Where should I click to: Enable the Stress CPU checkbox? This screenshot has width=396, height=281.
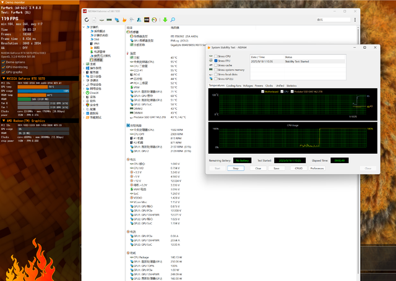pyautogui.click(x=215, y=56)
